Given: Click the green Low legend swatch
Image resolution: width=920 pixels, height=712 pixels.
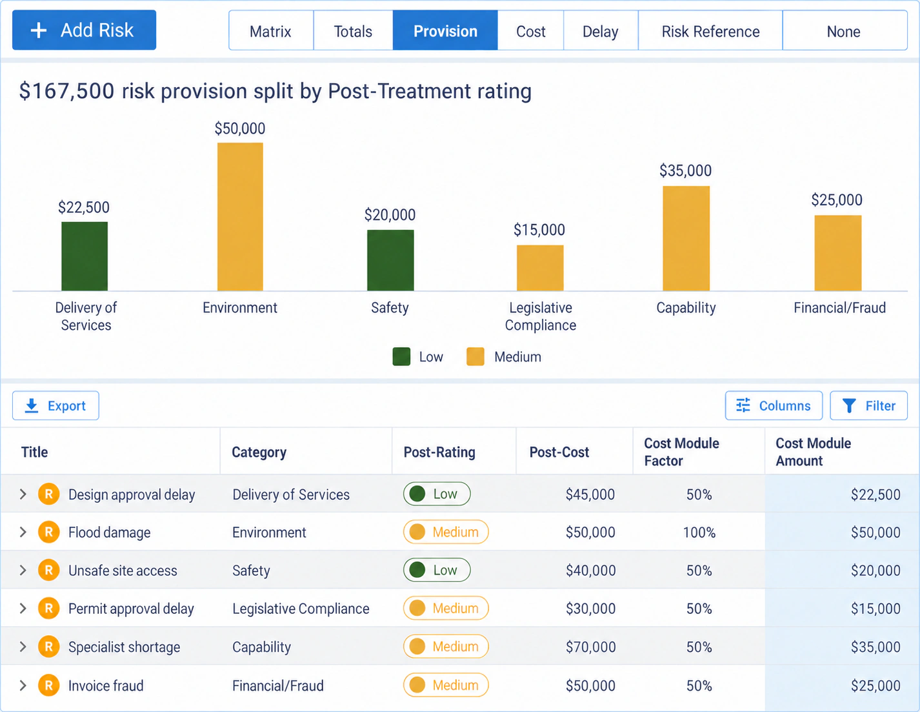Looking at the screenshot, I should (401, 357).
